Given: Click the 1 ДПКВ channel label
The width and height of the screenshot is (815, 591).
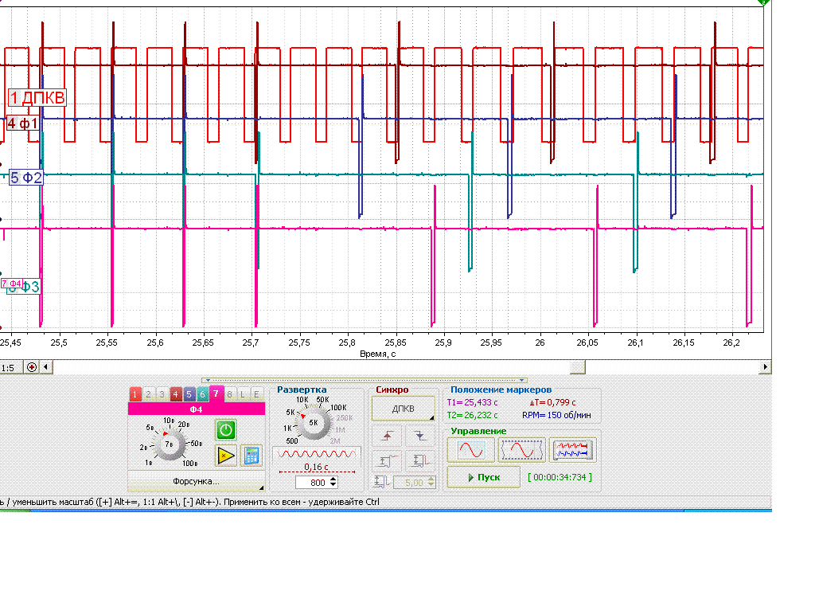Looking at the screenshot, I should coord(37,97).
